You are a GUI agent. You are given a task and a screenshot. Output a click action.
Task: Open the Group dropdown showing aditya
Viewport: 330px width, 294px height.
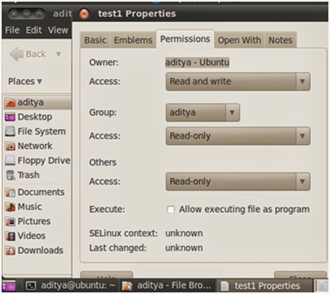(x=203, y=113)
